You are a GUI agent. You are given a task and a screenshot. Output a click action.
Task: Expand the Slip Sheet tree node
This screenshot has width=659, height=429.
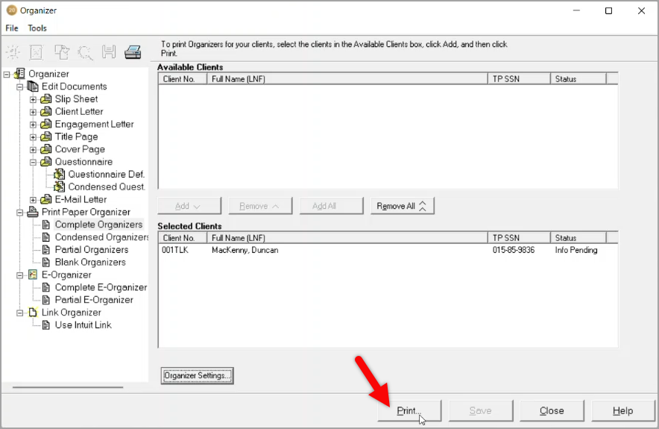point(34,99)
